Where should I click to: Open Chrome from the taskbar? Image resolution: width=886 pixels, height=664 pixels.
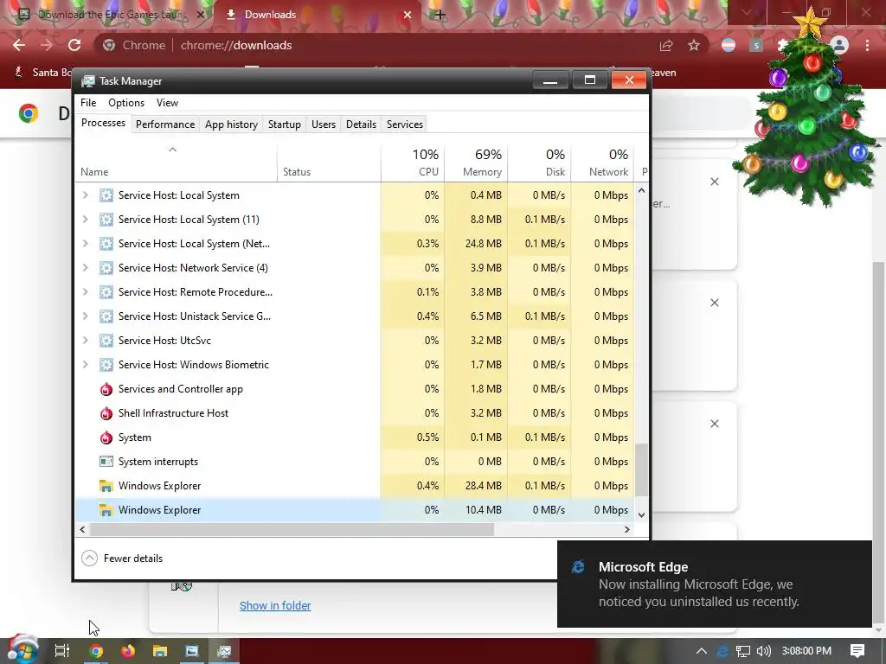pos(95,651)
